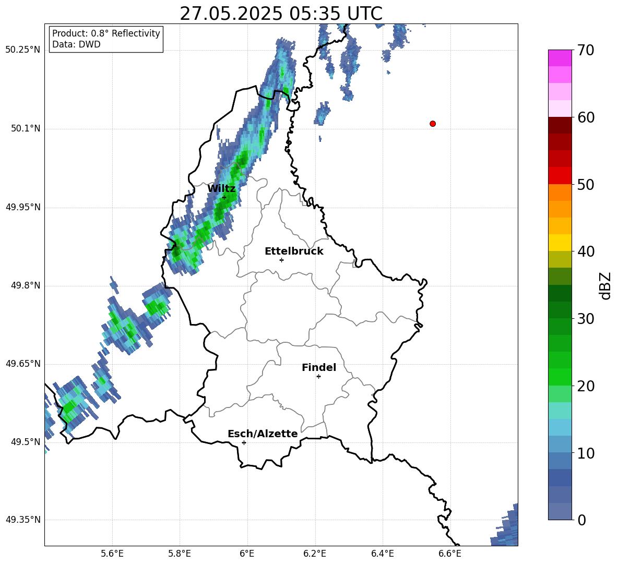Click the 20 value on colorbar

585,386
